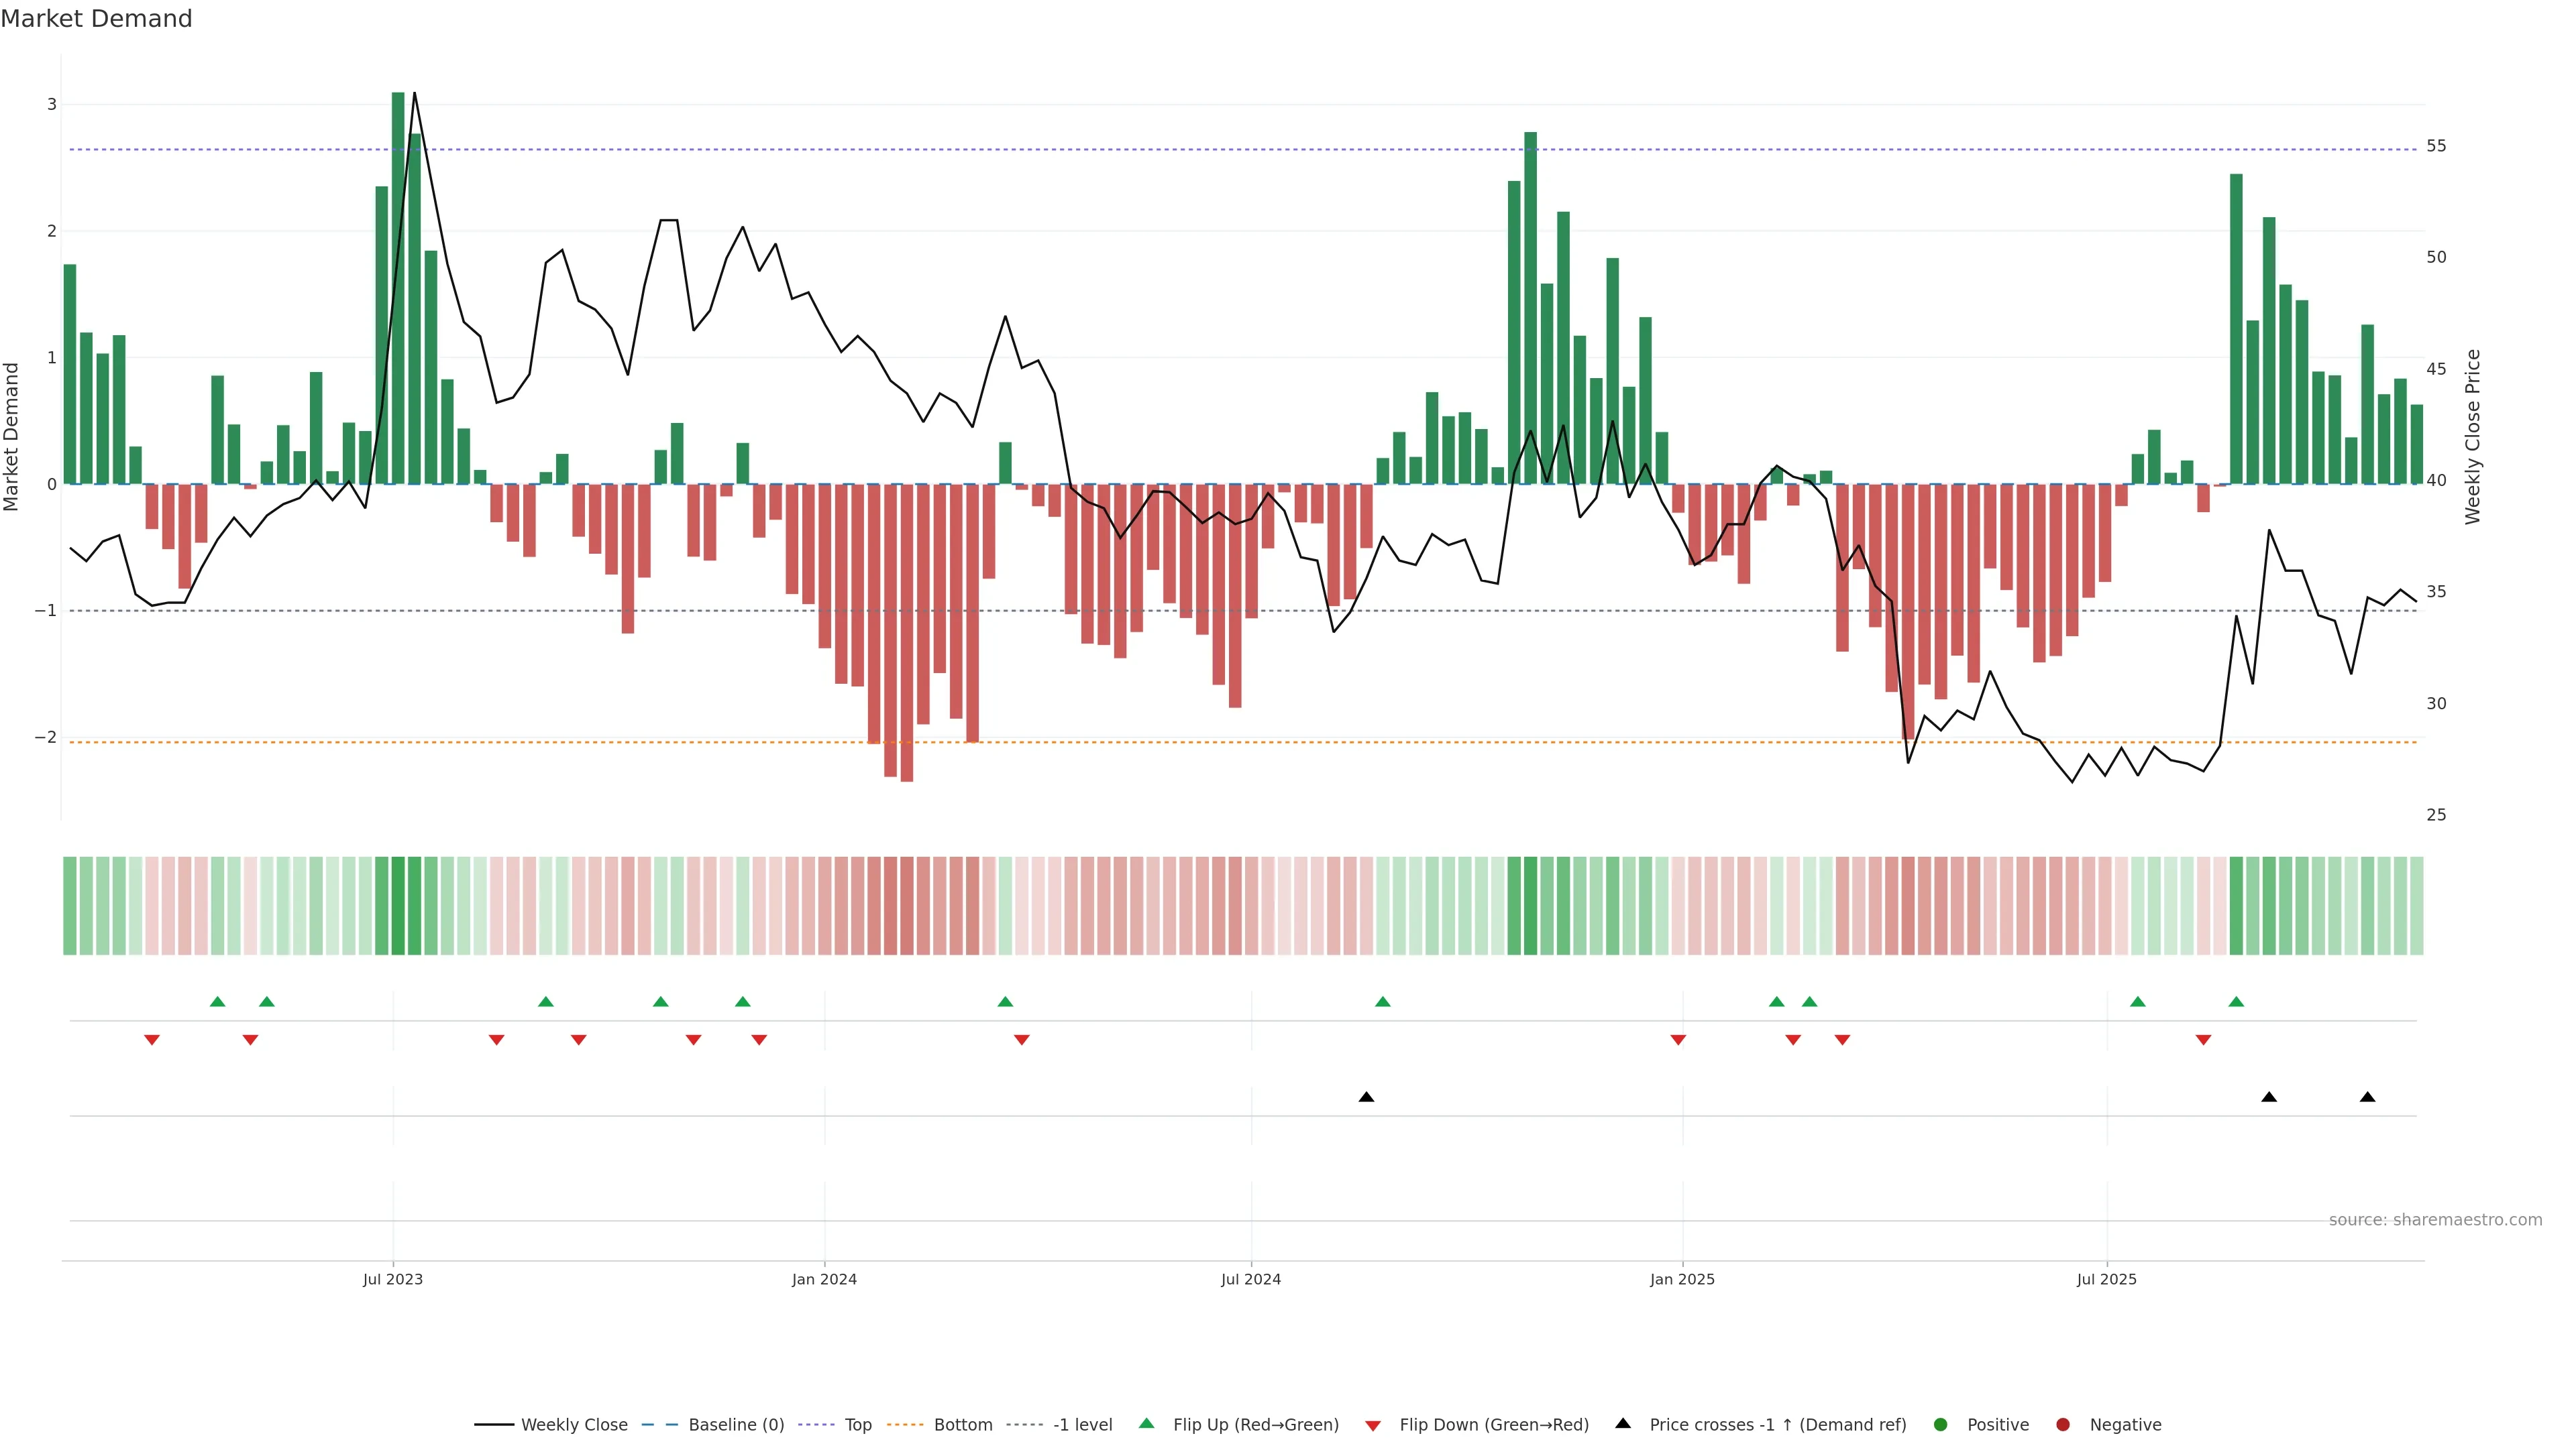Click the dark red Negative legend dot
Viewport: 2576px width, 1448px height.
click(x=2063, y=1425)
